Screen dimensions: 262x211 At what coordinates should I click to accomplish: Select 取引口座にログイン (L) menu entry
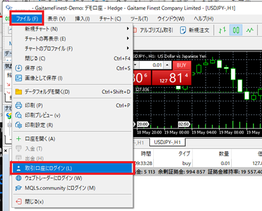(x=72, y=168)
